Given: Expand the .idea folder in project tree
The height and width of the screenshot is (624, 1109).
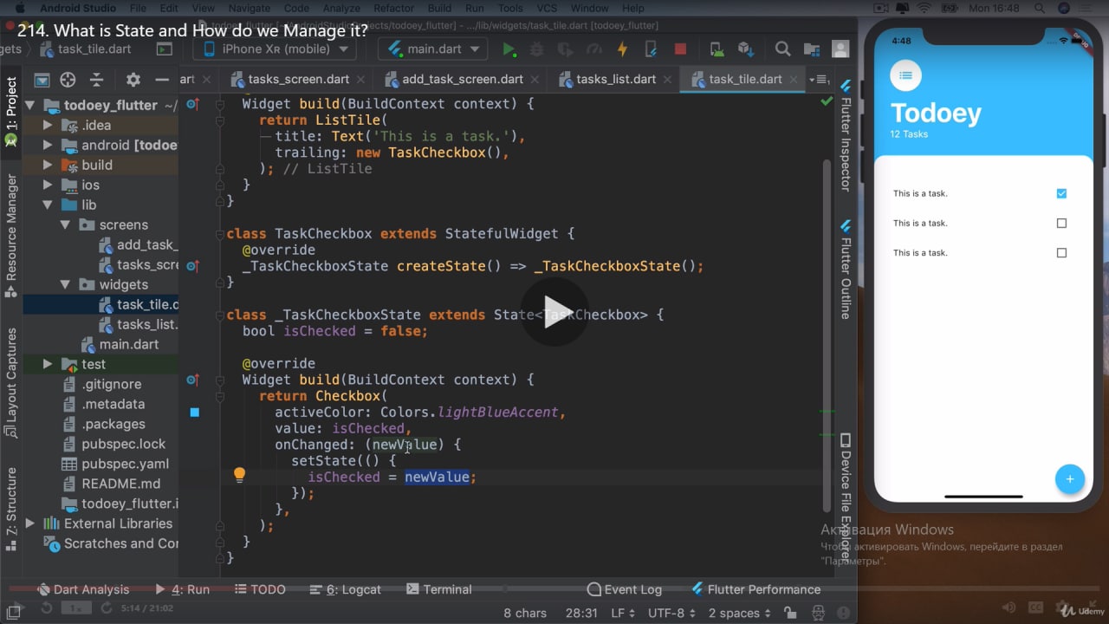Looking at the screenshot, I should point(48,126).
